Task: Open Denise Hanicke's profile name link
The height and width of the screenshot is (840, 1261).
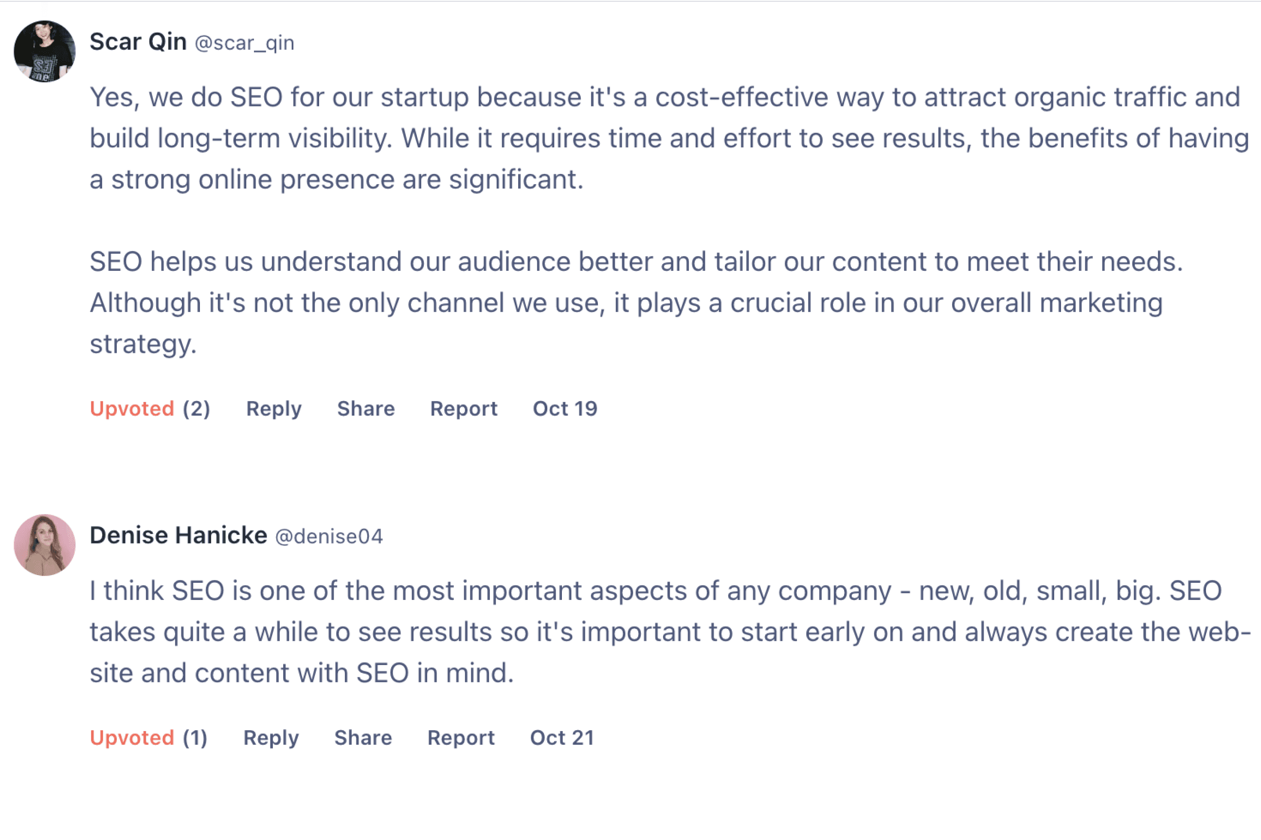Action: 178,535
